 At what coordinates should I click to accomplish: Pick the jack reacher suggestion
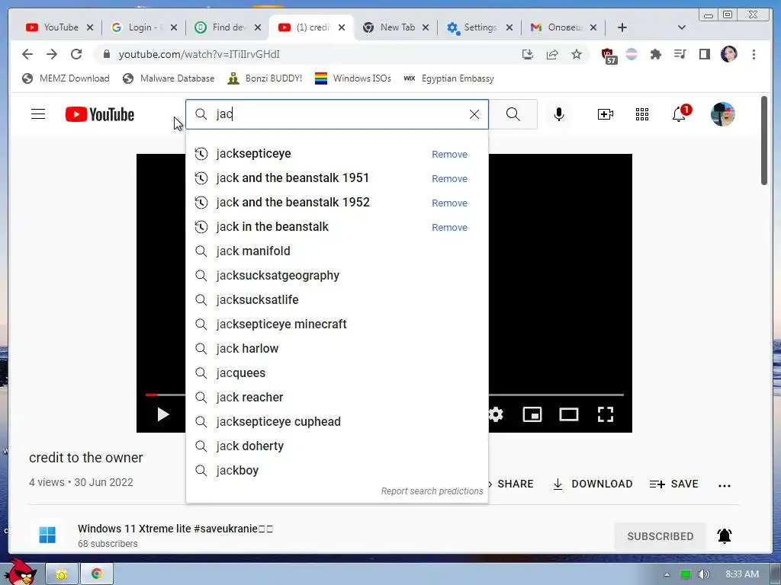337,398
